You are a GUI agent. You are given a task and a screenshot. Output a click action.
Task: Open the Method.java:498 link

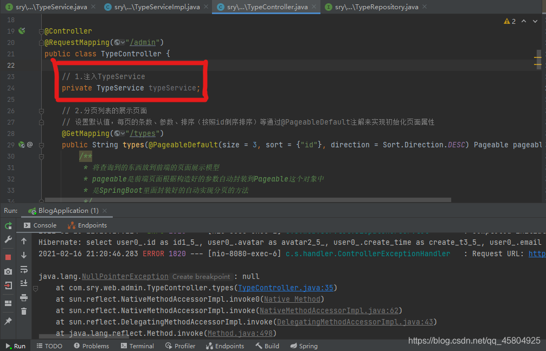[240, 333]
